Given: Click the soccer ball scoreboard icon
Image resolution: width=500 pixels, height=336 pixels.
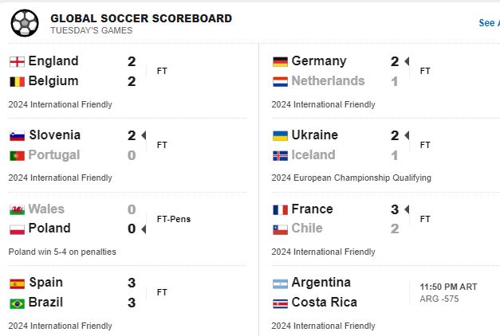Looking at the screenshot, I should point(25,22).
